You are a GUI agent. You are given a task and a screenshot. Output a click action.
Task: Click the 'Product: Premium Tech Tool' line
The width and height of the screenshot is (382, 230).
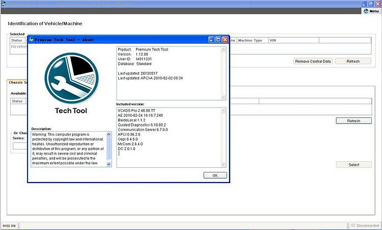[143, 49]
